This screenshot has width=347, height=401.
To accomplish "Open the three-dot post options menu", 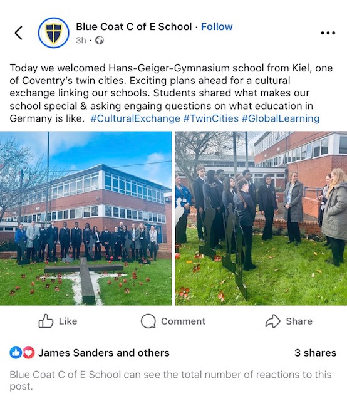I will coord(328,33).
